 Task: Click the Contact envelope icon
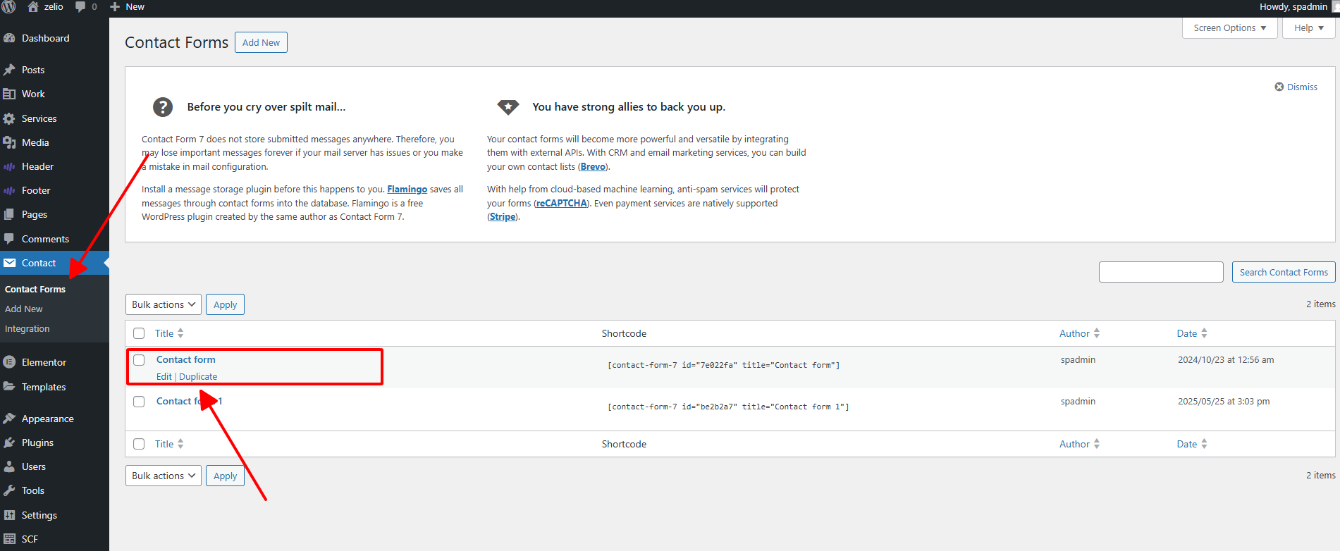pyautogui.click(x=9, y=263)
